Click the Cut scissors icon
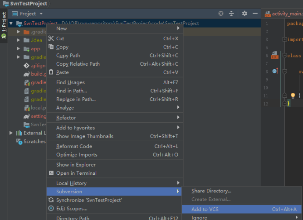Viewport: 303px width, 220px height. (x=51, y=38)
